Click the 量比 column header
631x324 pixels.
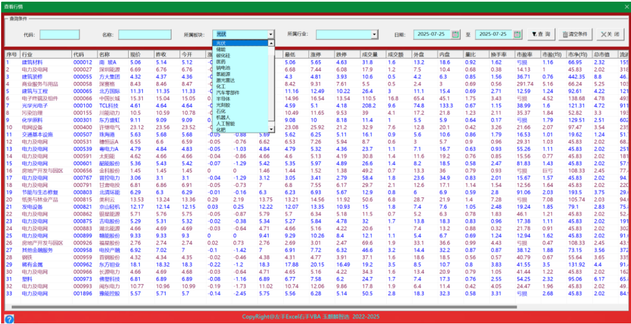[477, 54]
